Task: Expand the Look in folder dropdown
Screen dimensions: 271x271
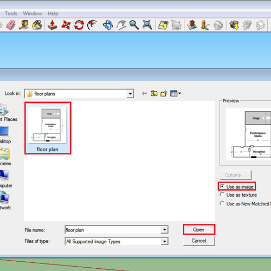Action: pyautogui.click(x=130, y=94)
